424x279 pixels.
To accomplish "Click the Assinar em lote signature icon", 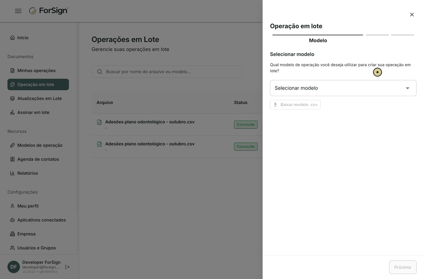I will click(x=12, y=113).
